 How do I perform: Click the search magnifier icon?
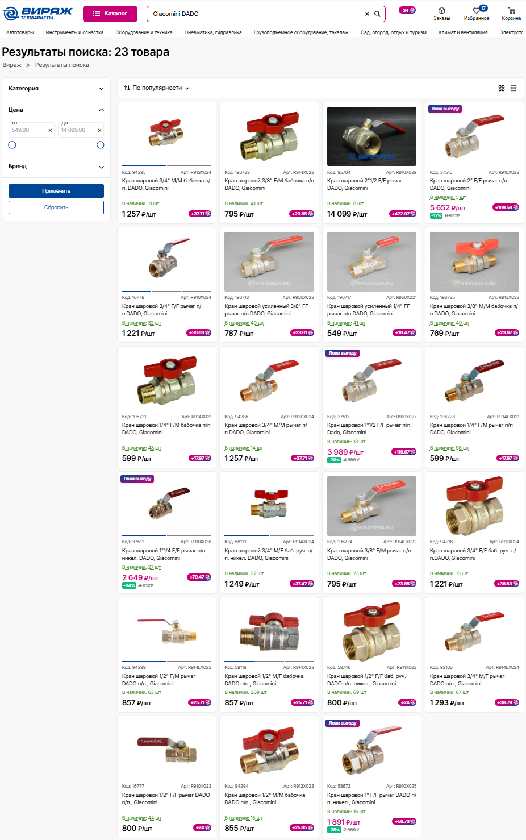tap(377, 14)
